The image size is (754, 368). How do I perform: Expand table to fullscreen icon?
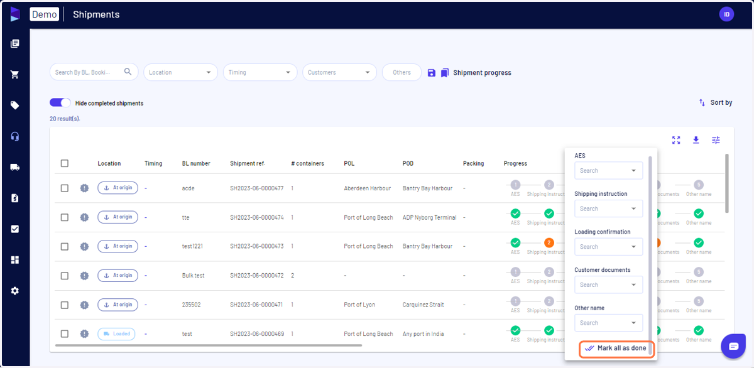point(676,140)
